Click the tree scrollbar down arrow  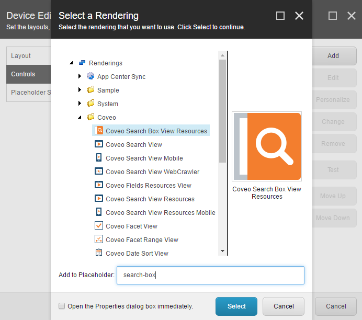tap(222, 251)
